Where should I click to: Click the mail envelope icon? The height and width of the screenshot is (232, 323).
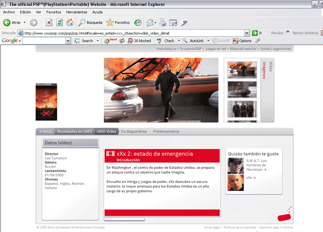150,23
